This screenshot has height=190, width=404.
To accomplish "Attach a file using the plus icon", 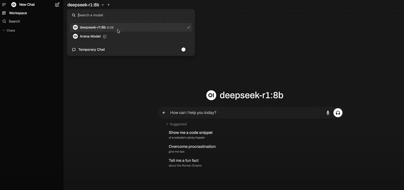I will click(x=164, y=113).
